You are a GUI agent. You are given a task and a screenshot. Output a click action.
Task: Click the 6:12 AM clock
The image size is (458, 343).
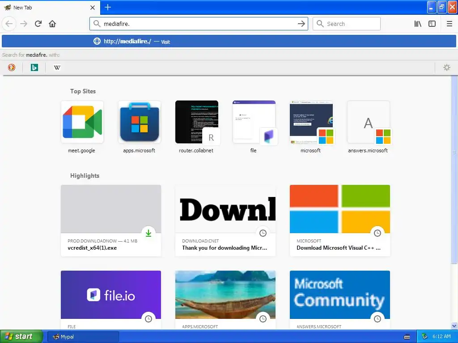[x=441, y=337]
